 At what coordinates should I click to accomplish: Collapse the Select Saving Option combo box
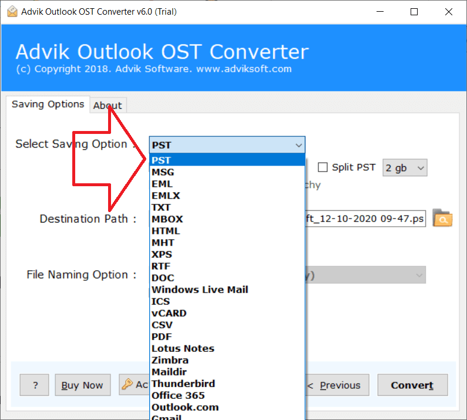[x=227, y=145]
